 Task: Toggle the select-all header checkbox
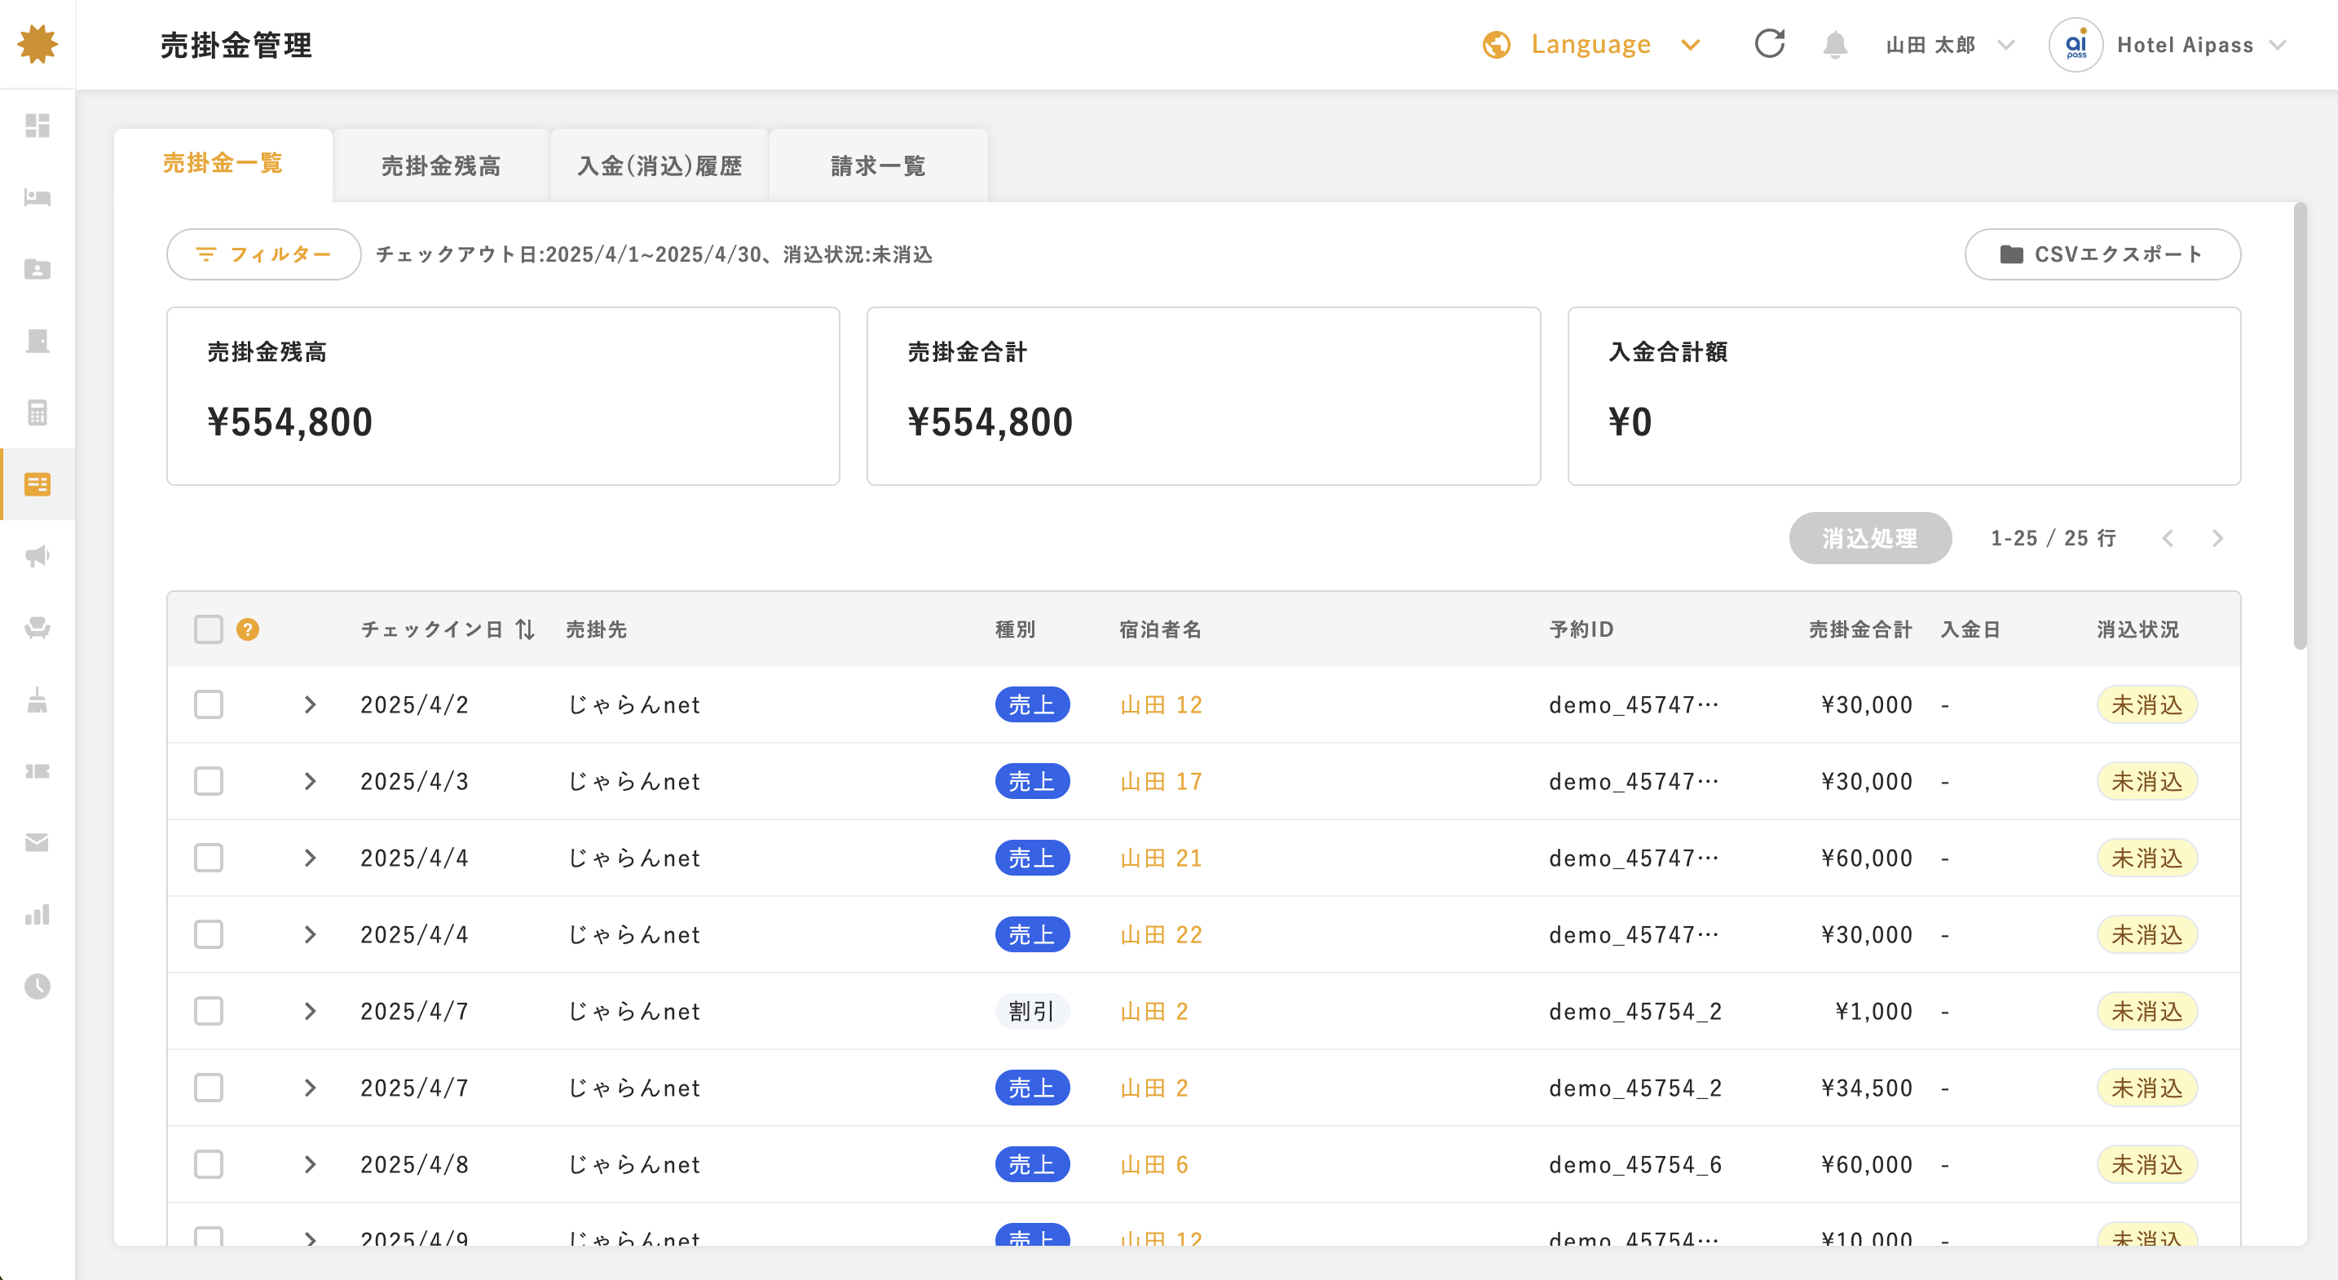pos(209,629)
